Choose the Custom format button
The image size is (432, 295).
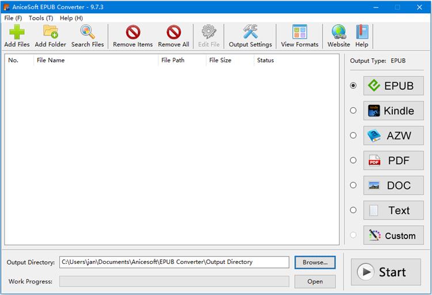click(x=393, y=235)
